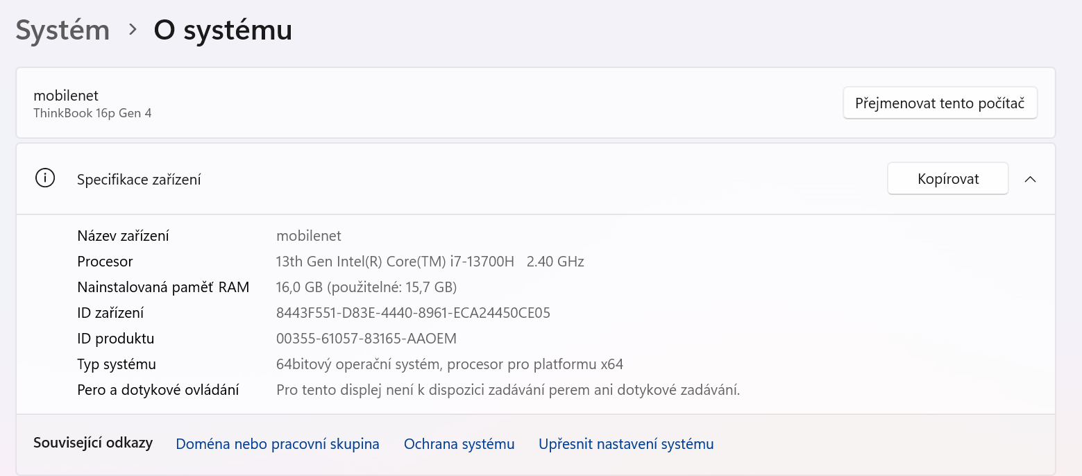Open Ochrana systému link
Viewport: 1082px width, 476px height.
459,443
